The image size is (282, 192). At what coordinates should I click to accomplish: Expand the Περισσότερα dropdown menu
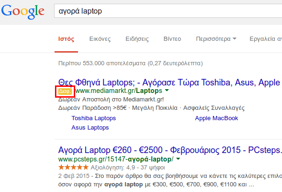216,39
